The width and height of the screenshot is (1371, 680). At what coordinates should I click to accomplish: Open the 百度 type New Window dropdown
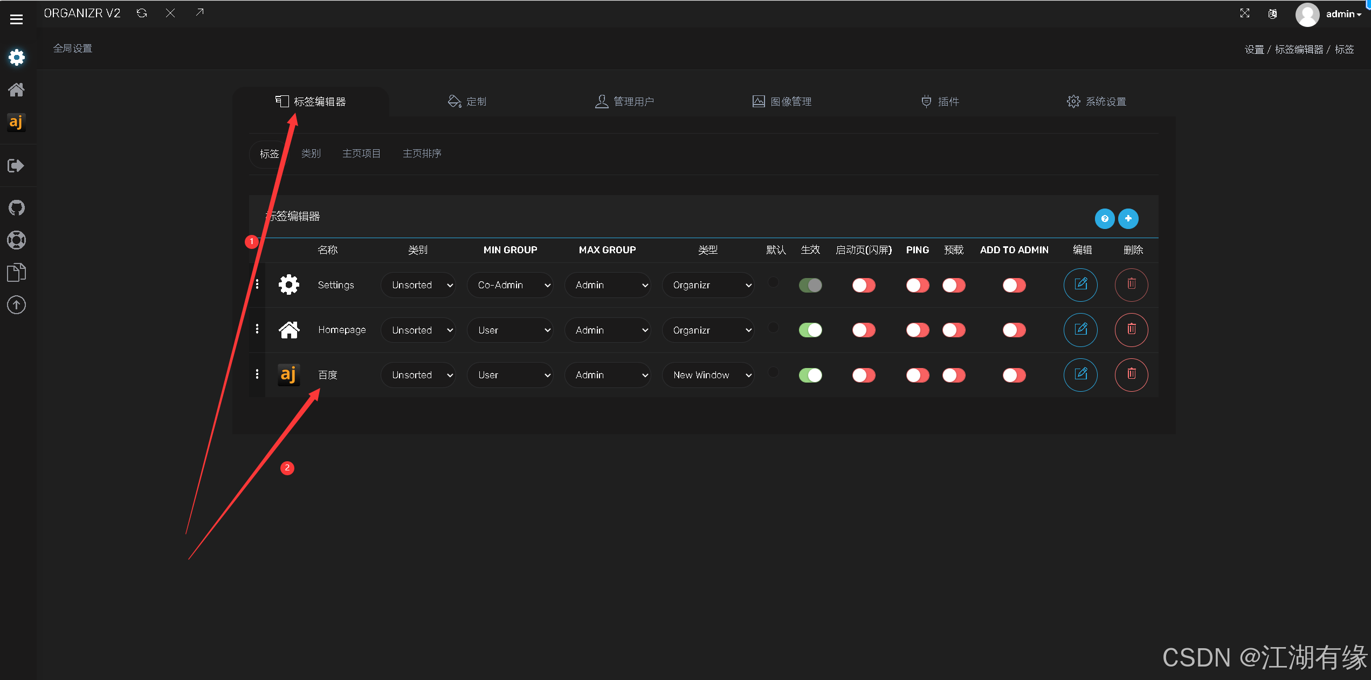tap(707, 375)
